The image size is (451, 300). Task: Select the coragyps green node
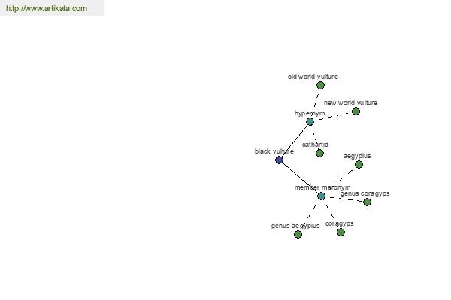[x=341, y=232]
